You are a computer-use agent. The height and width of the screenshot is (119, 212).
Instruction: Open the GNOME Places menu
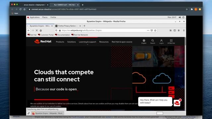click(45, 17)
